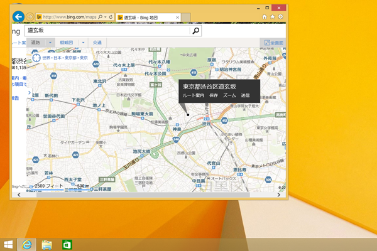The image size is (377, 251).
Task: Toggle the 交通 traffic layer
Action: coord(97,43)
